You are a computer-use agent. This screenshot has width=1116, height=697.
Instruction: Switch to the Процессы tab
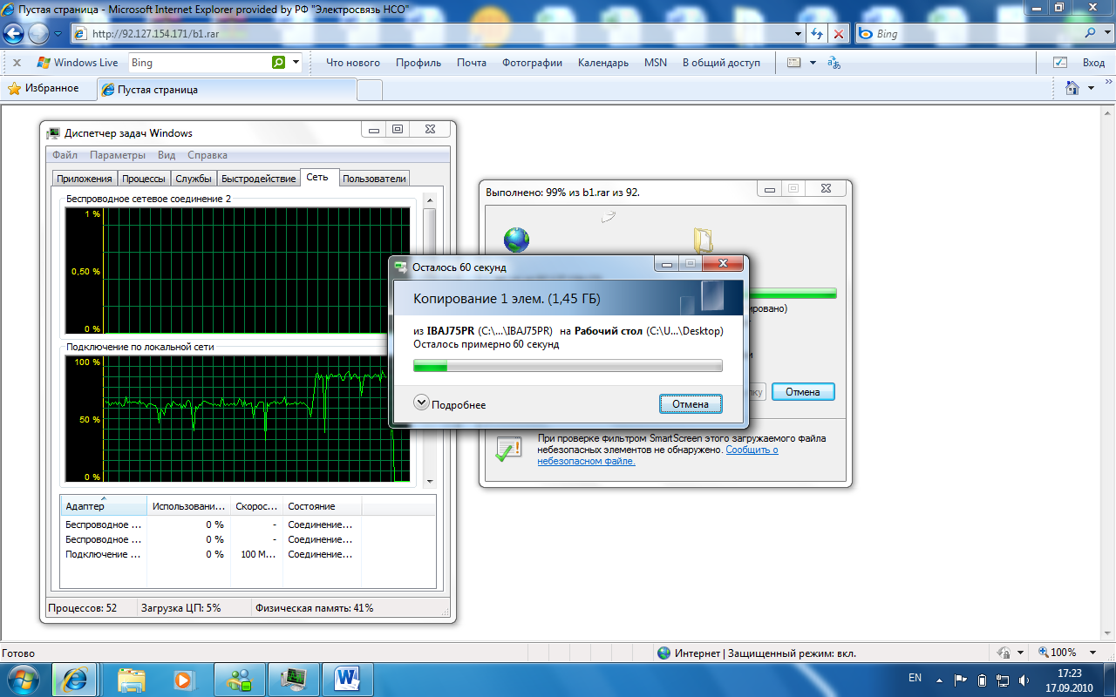pyautogui.click(x=143, y=179)
